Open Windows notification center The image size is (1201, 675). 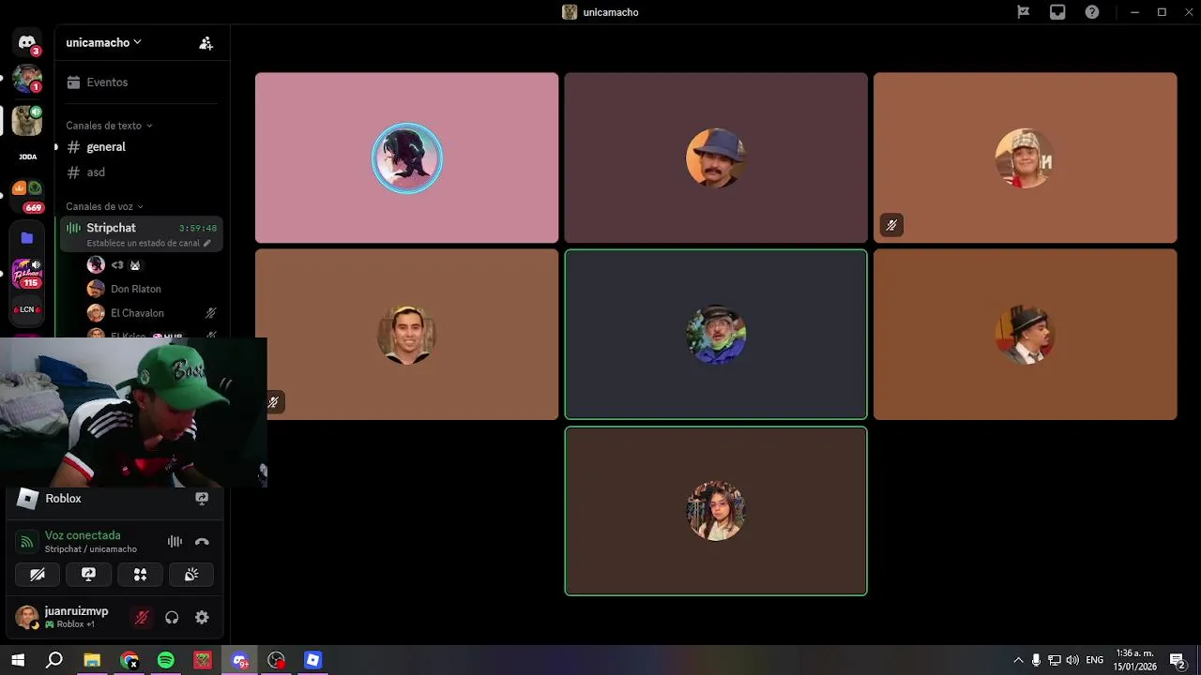tap(1178, 660)
